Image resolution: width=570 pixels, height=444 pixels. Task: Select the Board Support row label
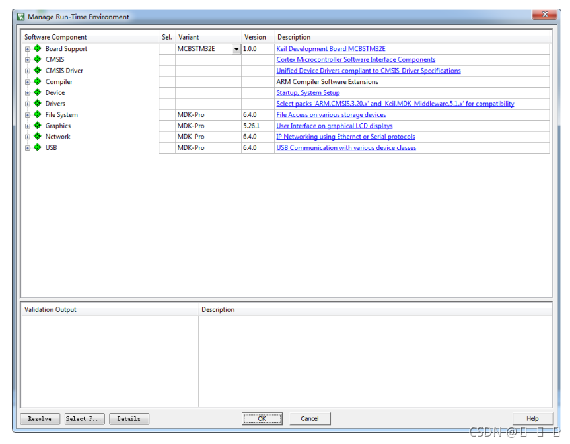click(x=66, y=49)
